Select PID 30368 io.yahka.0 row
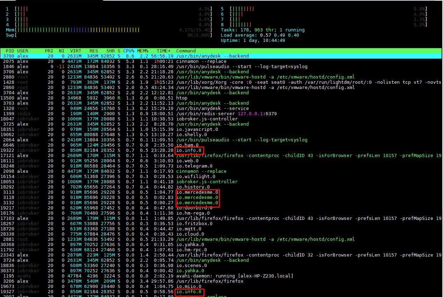The width and height of the screenshot is (443, 297). pos(221,244)
